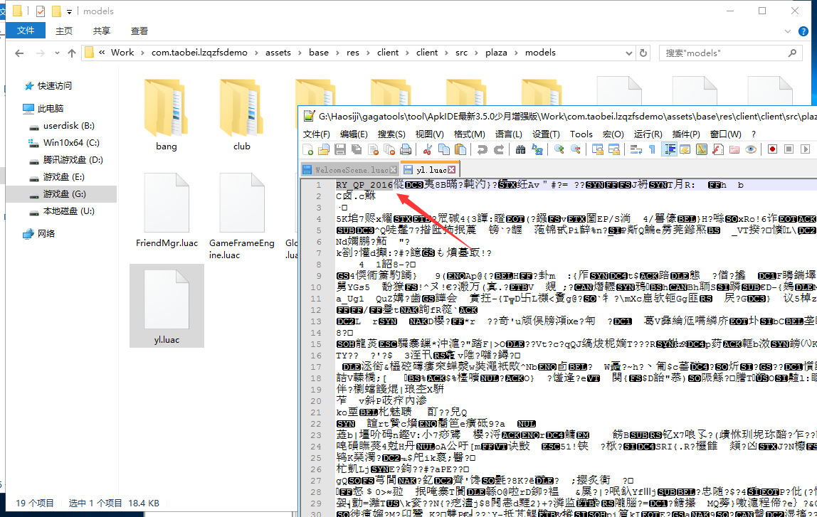Select 游戏盘 (E:) in navigation pane
This screenshot has height=517, width=817.
click(63, 177)
